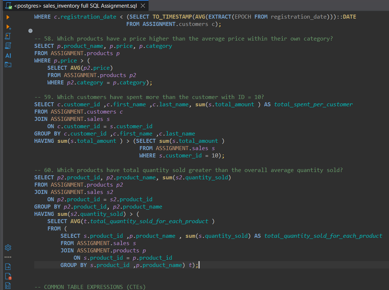The image size is (389, 290).
Task: Click 'FROM ASSIGNMENT.products p' in query 58
Action: click(77, 53)
